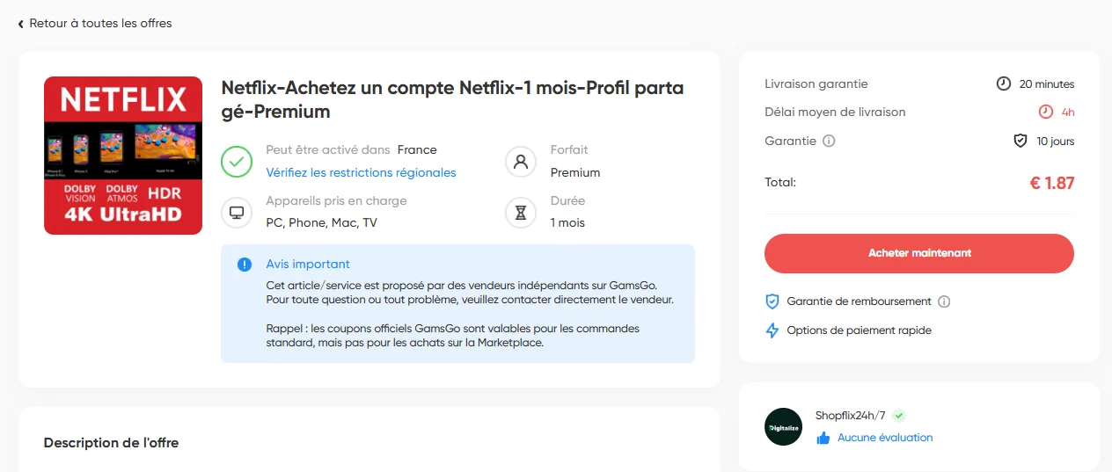Click the Acheter maintenant button
This screenshot has height=472, width=1112.
point(919,253)
